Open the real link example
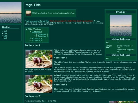Viewport: 138px width, 103px height. coord(37,21)
